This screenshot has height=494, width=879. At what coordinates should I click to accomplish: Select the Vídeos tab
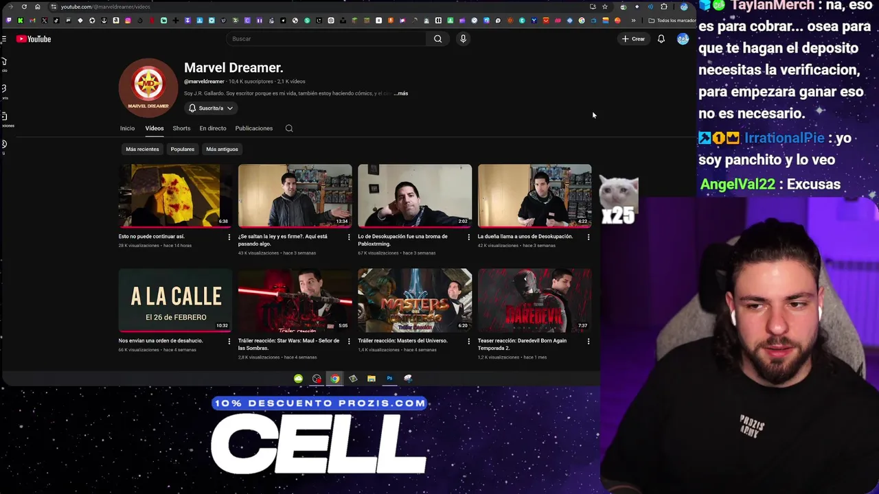point(155,128)
